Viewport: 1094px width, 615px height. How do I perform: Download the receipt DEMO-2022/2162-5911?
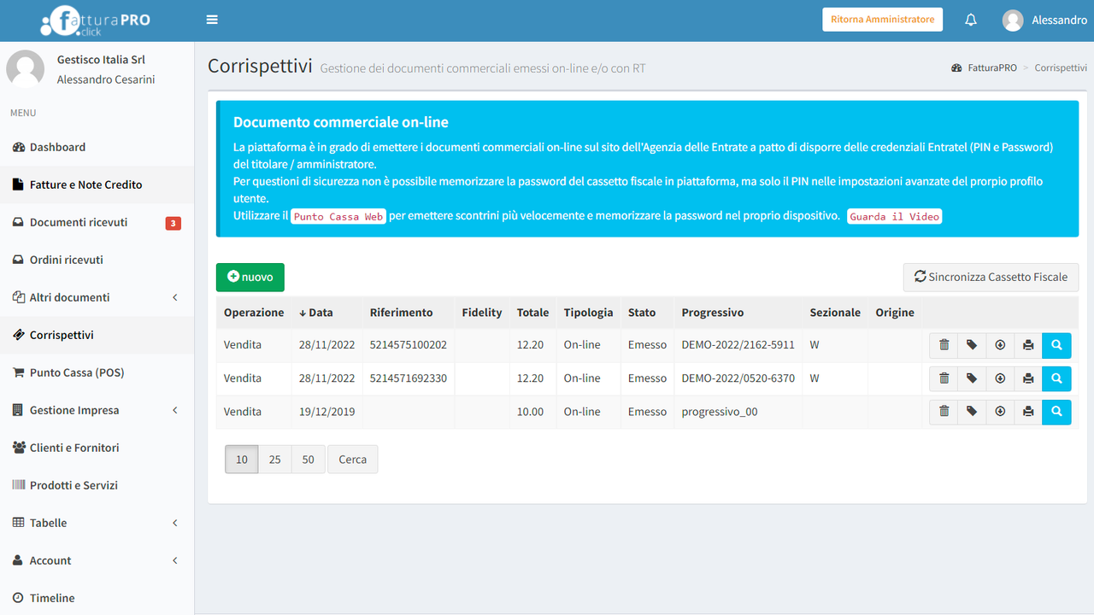pos(1000,345)
